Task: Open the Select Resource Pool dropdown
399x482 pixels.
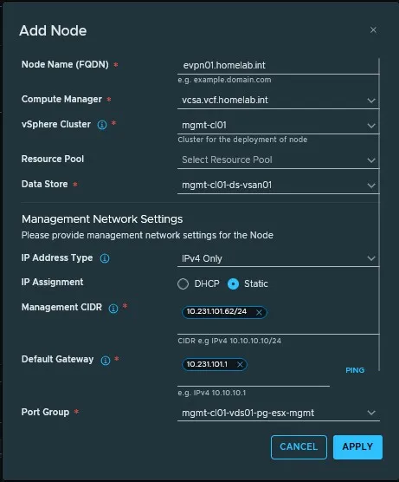Action: click(x=279, y=160)
